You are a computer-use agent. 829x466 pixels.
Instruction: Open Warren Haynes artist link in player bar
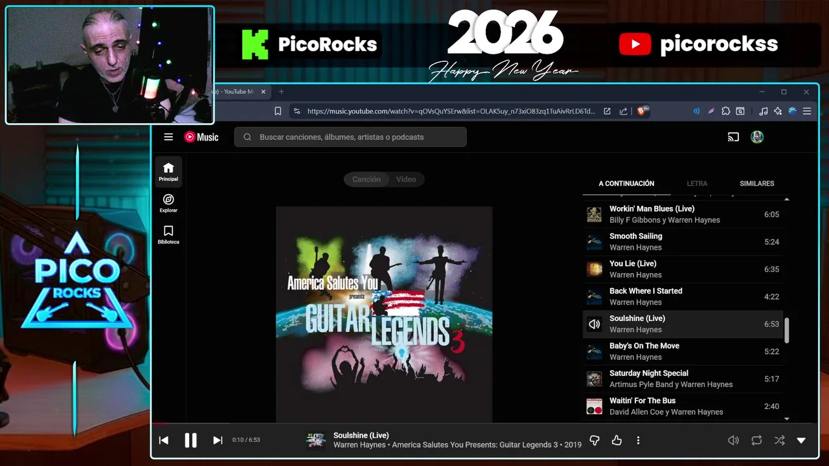tap(360, 445)
